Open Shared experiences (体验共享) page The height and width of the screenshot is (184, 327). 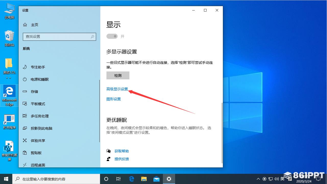point(34,141)
